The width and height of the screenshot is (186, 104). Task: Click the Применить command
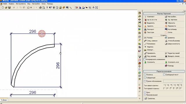click(x=150, y=53)
